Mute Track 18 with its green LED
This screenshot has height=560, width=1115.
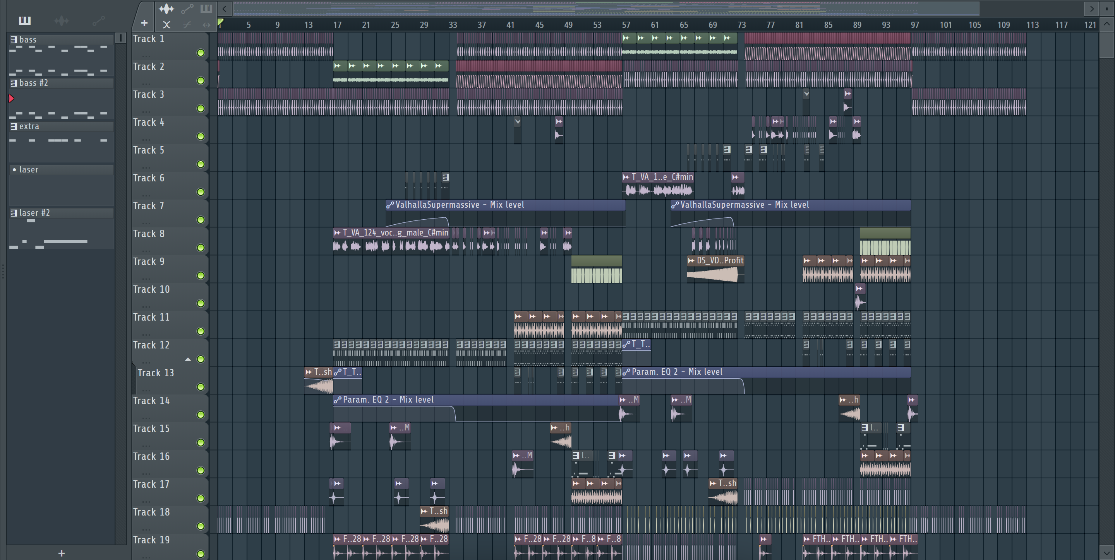coord(201,526)
